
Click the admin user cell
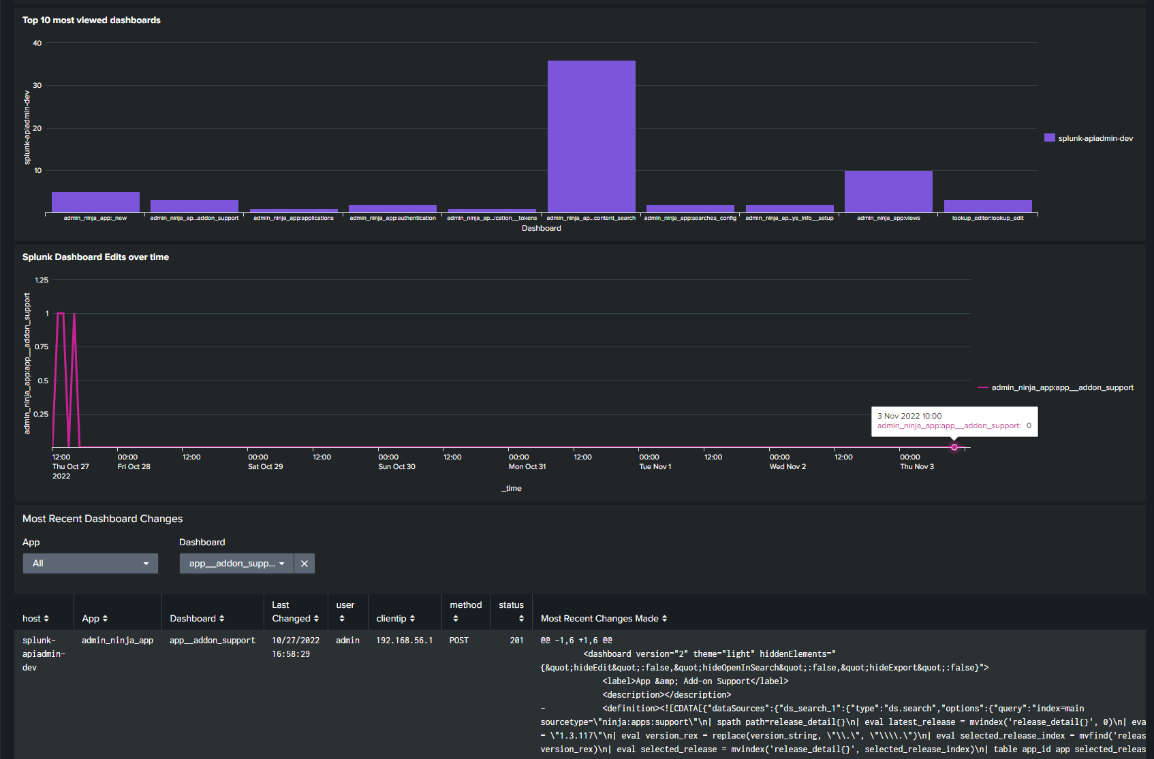[347, 640]
